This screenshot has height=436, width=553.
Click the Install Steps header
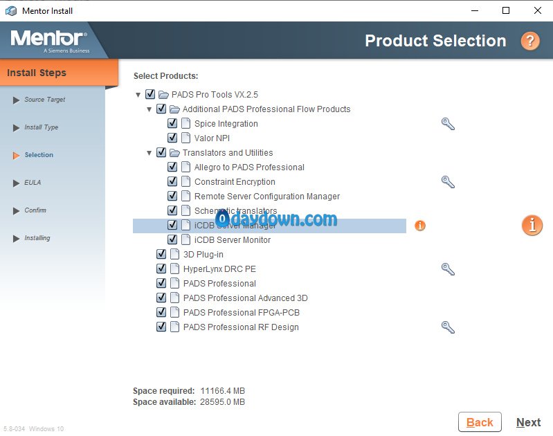click(59, 72)
